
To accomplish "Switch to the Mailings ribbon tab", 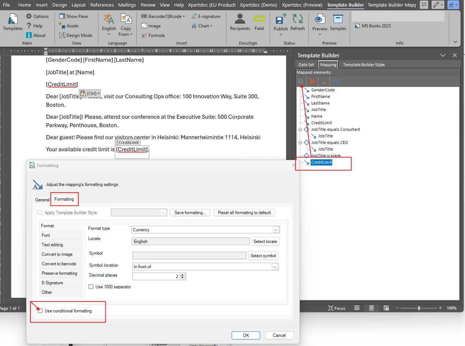I will coord(127,5).
